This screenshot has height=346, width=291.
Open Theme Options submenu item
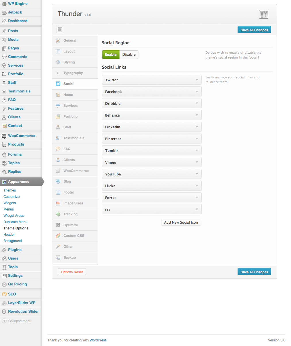(x=16, y=228)
